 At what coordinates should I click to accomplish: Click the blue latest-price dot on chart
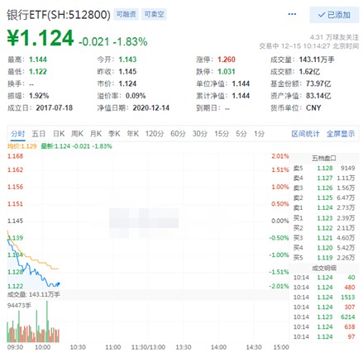pyautogui.click(x=59, y=283)
